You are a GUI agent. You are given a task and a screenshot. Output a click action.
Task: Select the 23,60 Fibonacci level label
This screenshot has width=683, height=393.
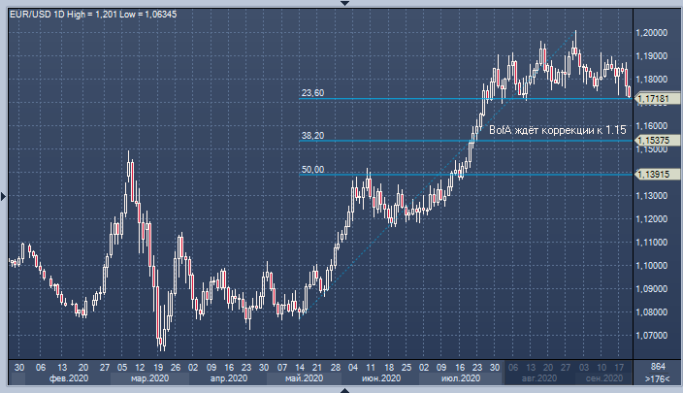312,93
